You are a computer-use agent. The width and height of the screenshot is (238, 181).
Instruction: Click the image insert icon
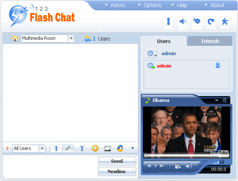click(x=108, y=148)
